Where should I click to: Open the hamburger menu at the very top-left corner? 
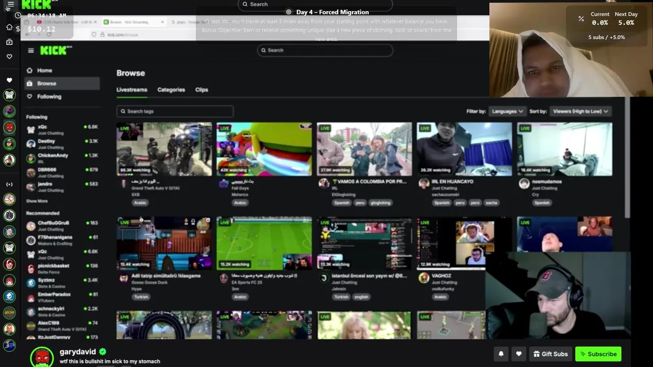tap(10, 4)
